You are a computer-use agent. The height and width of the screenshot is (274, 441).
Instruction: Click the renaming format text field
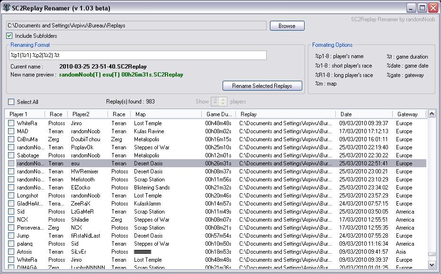[x=138, y=55]
